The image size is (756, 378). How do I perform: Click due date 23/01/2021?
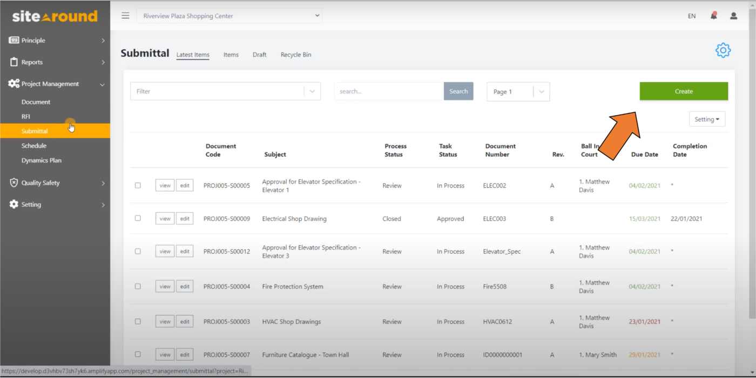pos(644,321)
